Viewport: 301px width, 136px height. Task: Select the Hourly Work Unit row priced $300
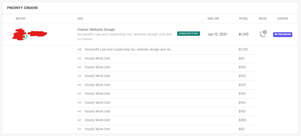point(167,120)
